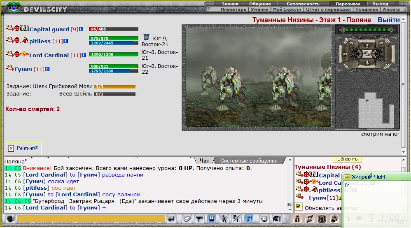
Task: Open the smiley emoticon picker
Action: [x=264, y=219]
